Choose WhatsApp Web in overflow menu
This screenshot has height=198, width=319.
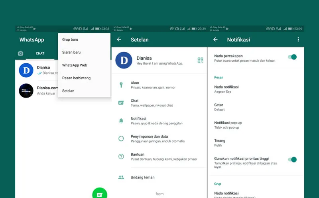tap(75, 65)
